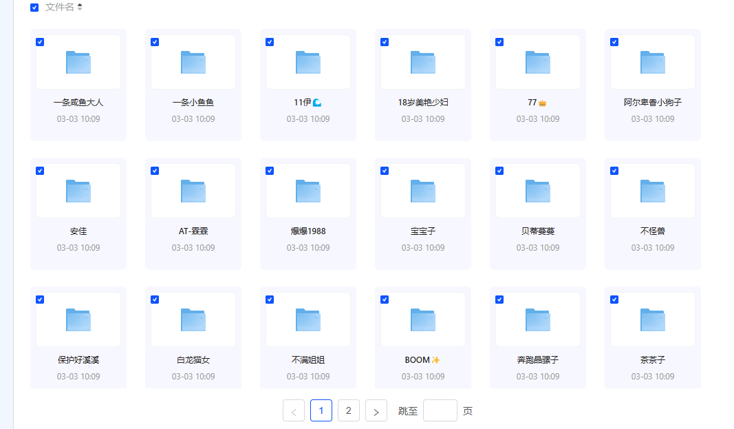
Task: Go to next page with right chevron
Action: coord(376,411)
